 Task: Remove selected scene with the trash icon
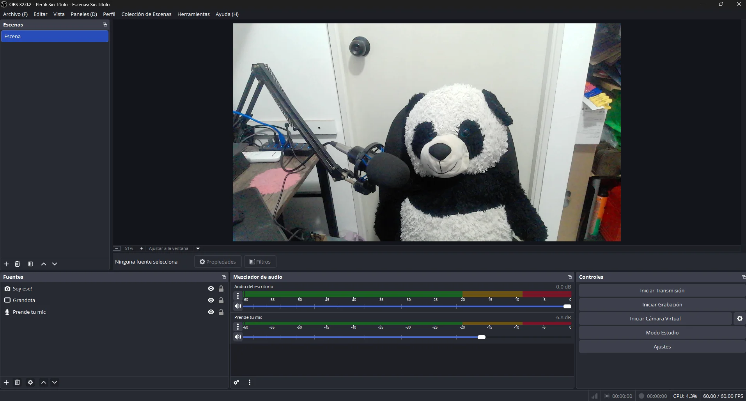[x=17, y=264]
